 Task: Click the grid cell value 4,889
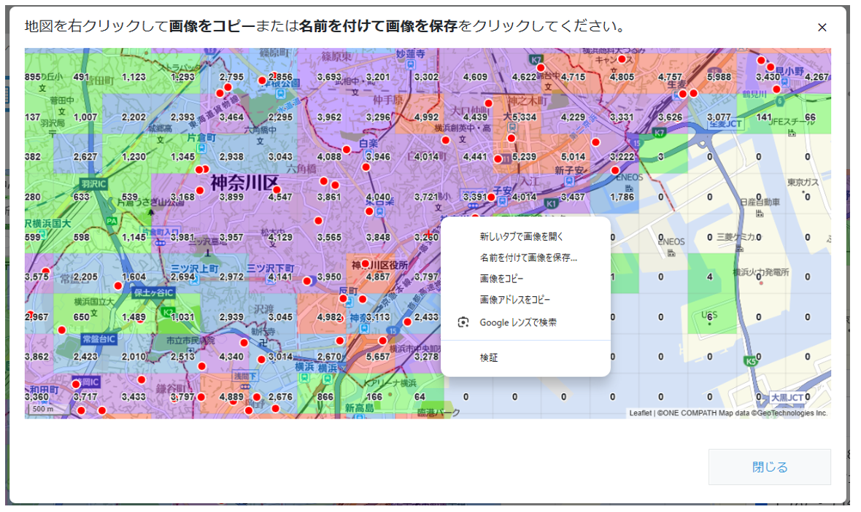(x=231, y=397)
